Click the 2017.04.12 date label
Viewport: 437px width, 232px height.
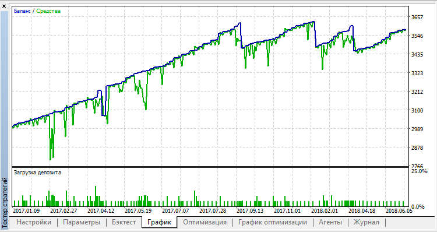pyautogui.click(x=101, y=211)
